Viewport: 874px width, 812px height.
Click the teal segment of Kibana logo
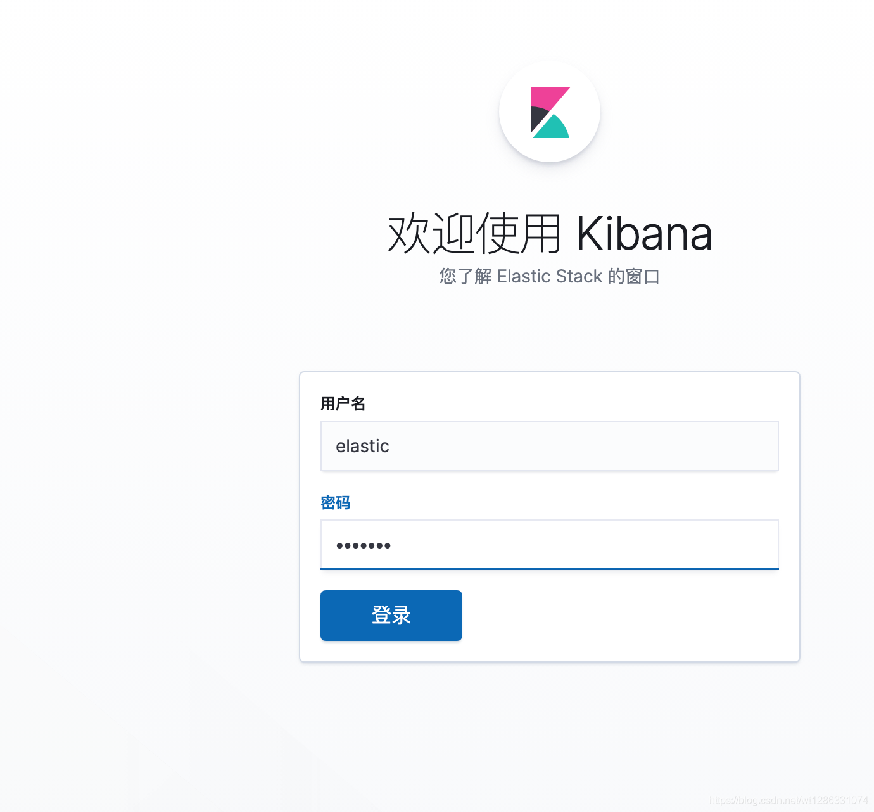point(554,129)
